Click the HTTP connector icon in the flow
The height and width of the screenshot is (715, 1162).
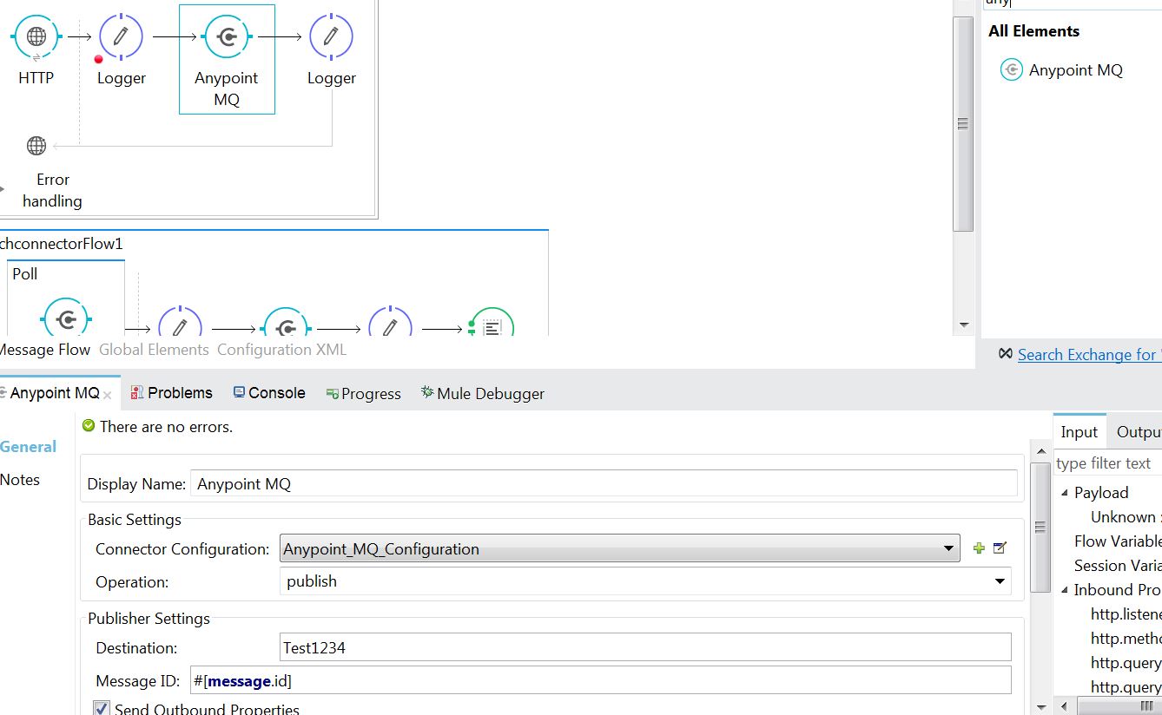pyautogui.click(x=36, y=36)
